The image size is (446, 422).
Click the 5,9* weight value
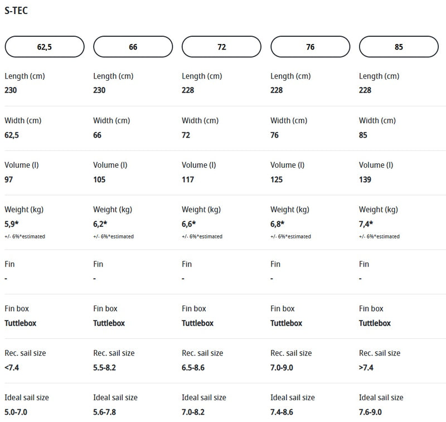pyautogui.click(x=12, y=224)
